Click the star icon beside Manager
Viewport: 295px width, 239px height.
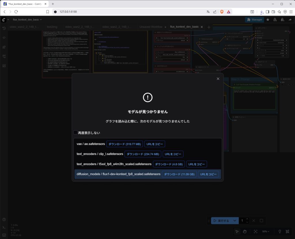(x=268, y=20)
